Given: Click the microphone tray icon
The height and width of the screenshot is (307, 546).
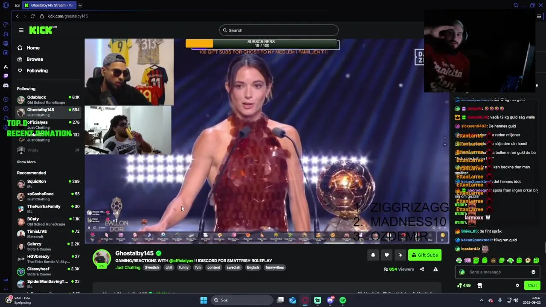Looking at the screenshot, I should pos(500,300).
